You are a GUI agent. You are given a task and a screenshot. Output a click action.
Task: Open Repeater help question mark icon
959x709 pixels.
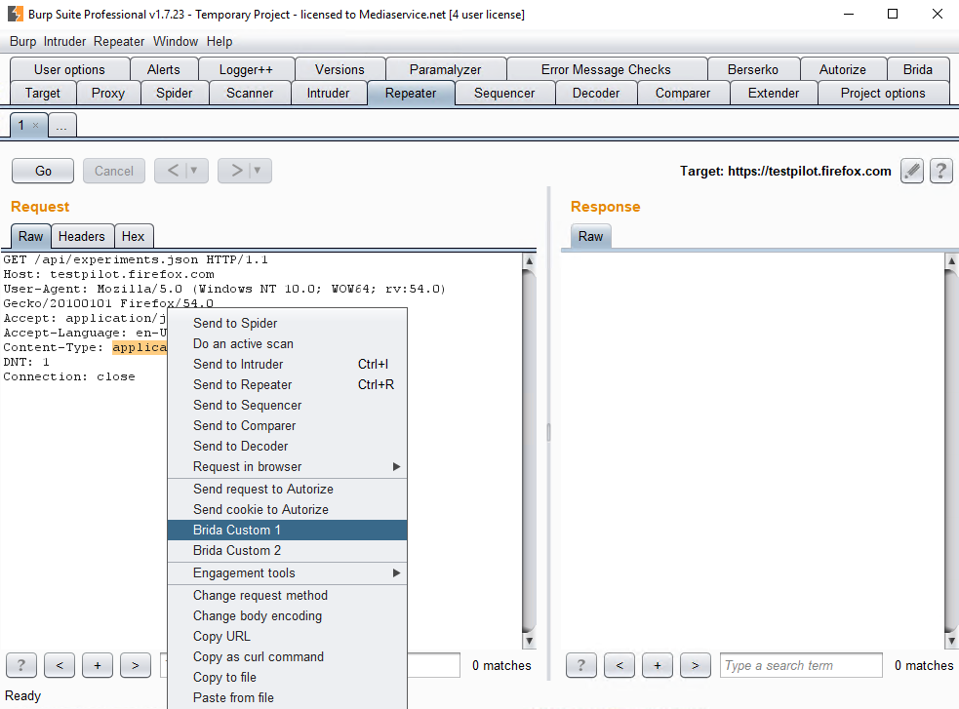coord(940,171)
